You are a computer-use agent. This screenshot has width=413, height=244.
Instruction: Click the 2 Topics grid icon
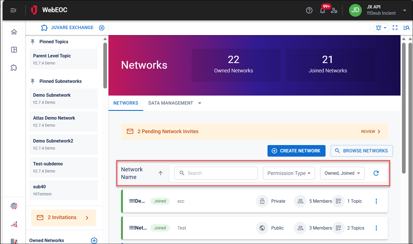pyautogui.click(x=338, y=228)
